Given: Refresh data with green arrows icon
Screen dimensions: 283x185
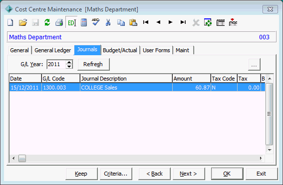Looking at the screenshot, I should [x=47, y=23].
